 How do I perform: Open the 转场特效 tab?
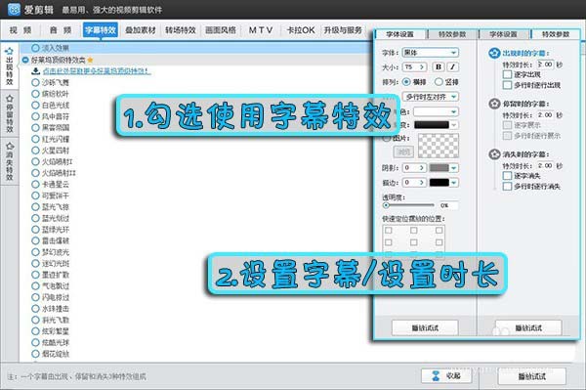[181, 30]
